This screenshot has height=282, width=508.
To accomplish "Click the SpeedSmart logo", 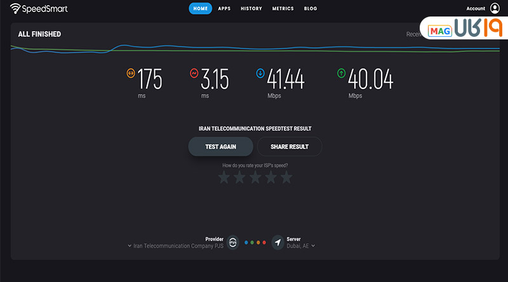I will [x=39, y=9].
